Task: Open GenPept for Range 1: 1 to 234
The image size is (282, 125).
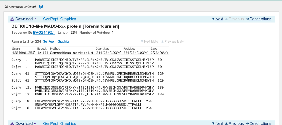Action: coord(49,42)
